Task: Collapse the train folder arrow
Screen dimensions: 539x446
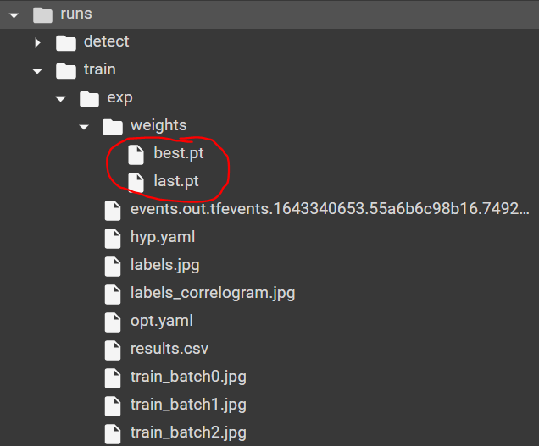Action: (x=37, y=70)
